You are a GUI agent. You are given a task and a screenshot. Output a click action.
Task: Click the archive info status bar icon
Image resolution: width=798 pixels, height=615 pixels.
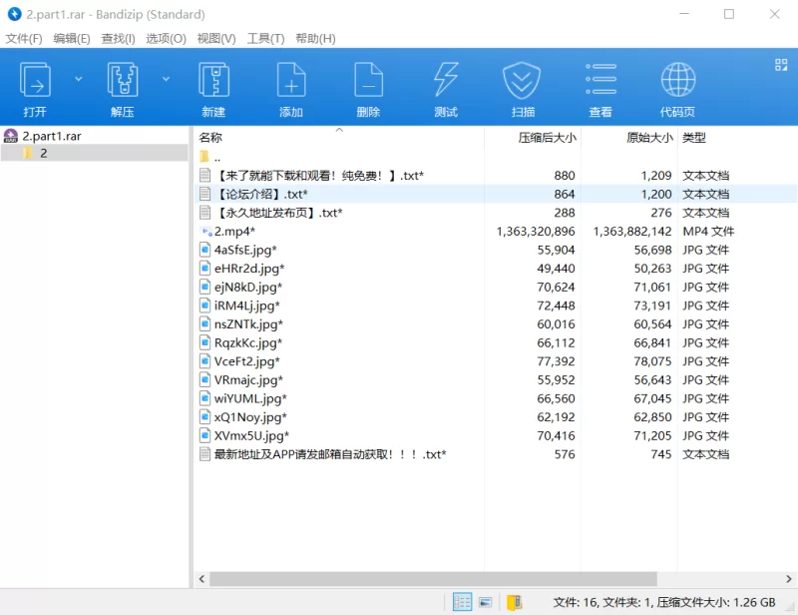tap(515, 603)
